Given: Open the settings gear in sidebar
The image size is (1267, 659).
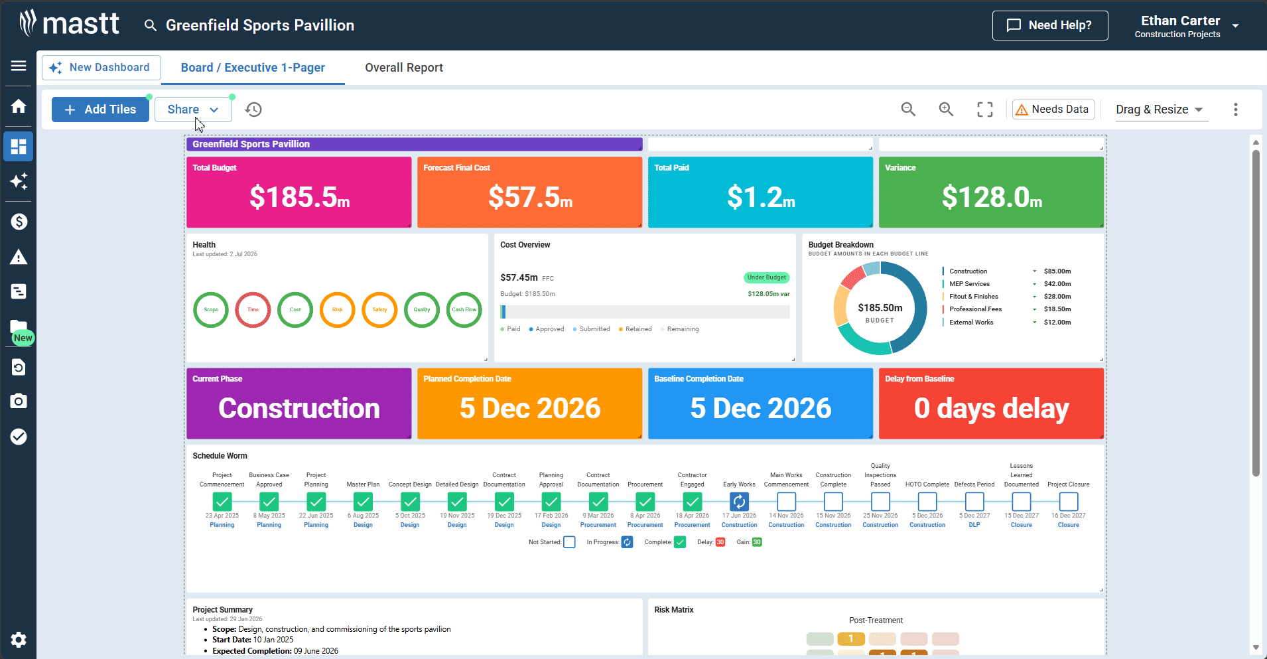Looking at the screenshot, I should 19,640.
